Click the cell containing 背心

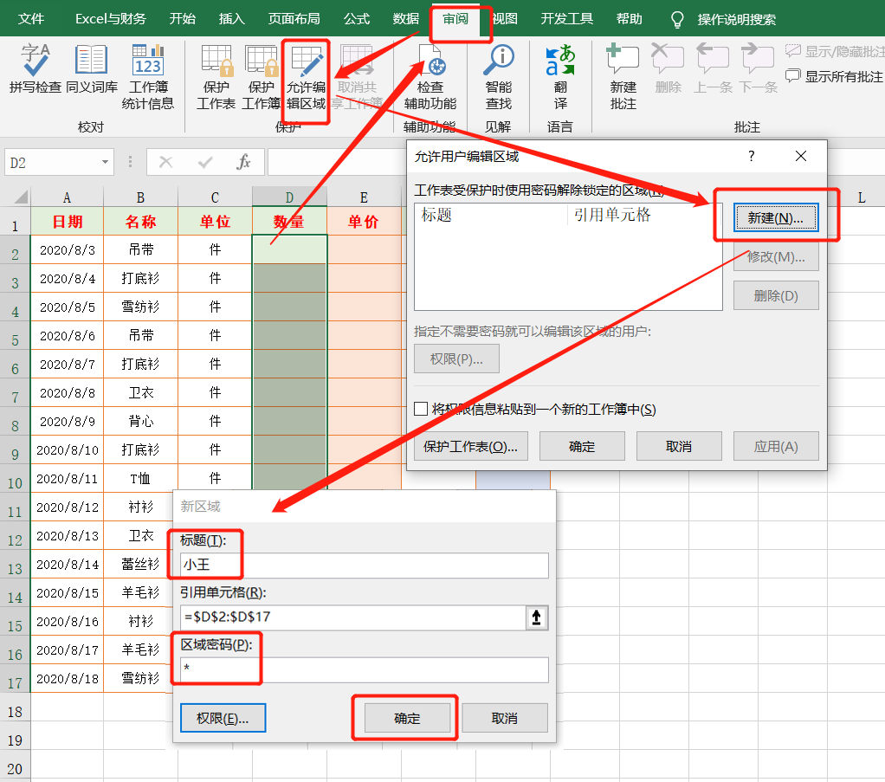click(x=140, y=421)
